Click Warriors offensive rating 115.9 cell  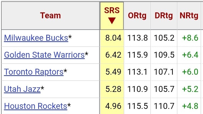137,55
